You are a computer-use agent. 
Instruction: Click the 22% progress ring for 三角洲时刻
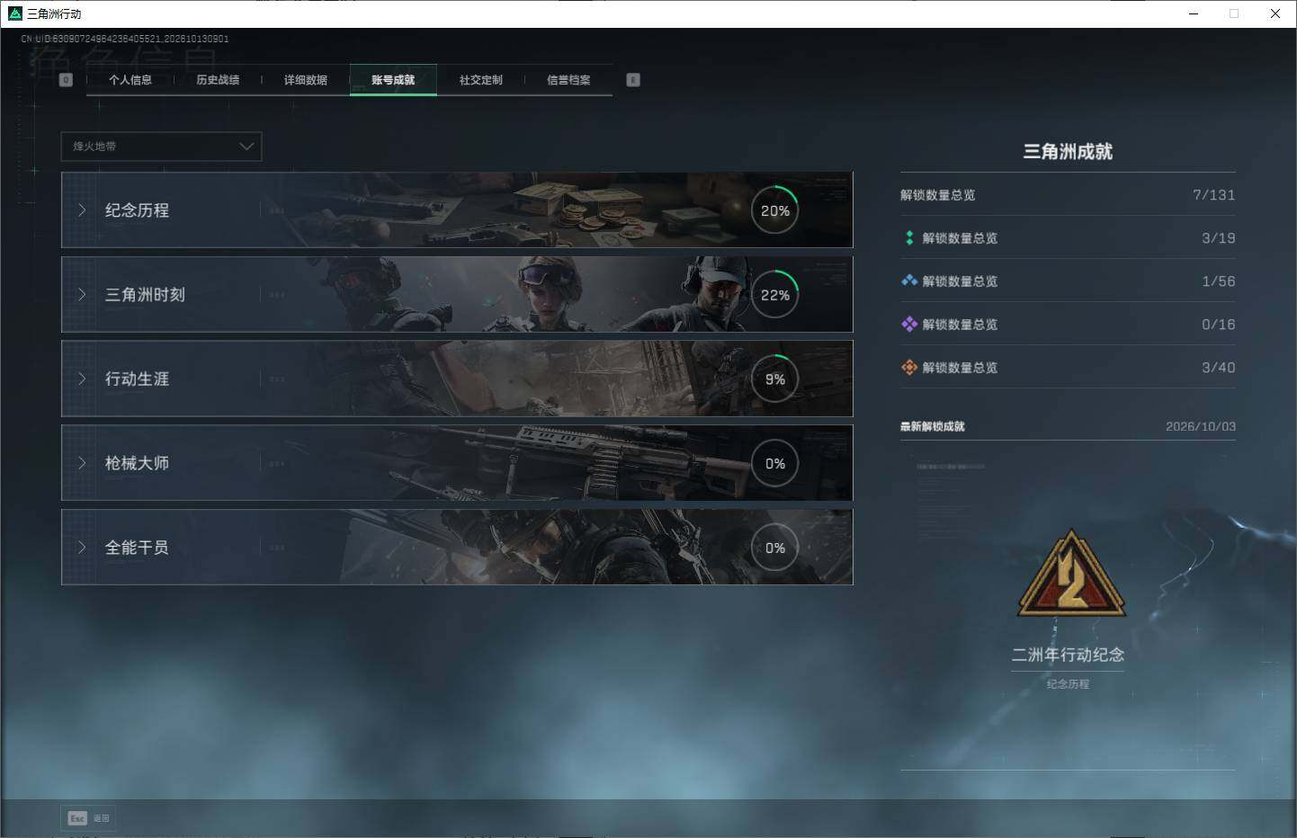[775, 295]
